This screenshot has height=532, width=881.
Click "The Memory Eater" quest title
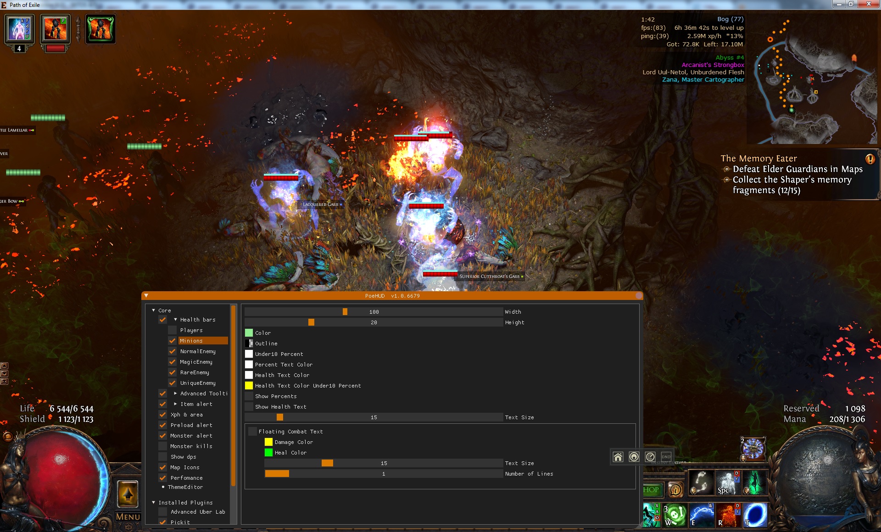click(x=758, y=159)
